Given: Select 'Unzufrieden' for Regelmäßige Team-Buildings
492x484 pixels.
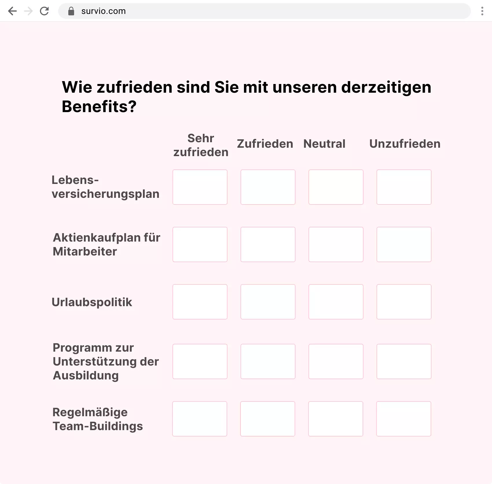Looking at the screenshot, I should point(404,419).
